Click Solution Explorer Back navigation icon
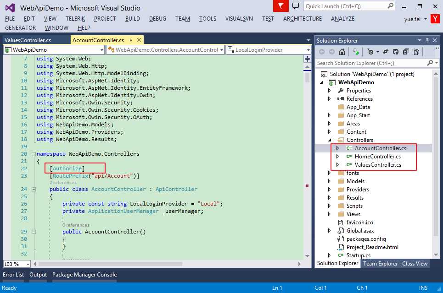Image resolution: width=443 pixels, height=293 pixels. [x=322, y=52]
